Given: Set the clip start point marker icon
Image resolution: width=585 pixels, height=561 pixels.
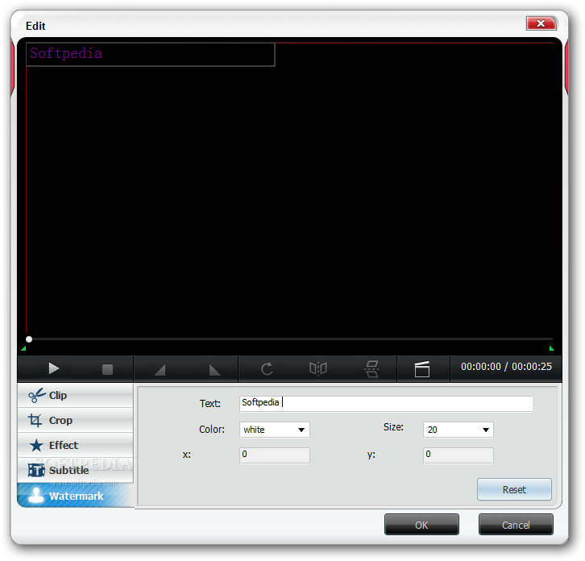Looking at the screenshot, I should [x=160, y=370].
